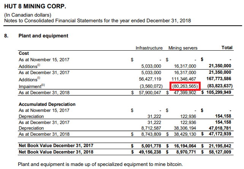The height and width of the screenshot is (169, 244).
Task: Select the 5,033,000 Infrastructure Additions value
Action: coord(151,66)
